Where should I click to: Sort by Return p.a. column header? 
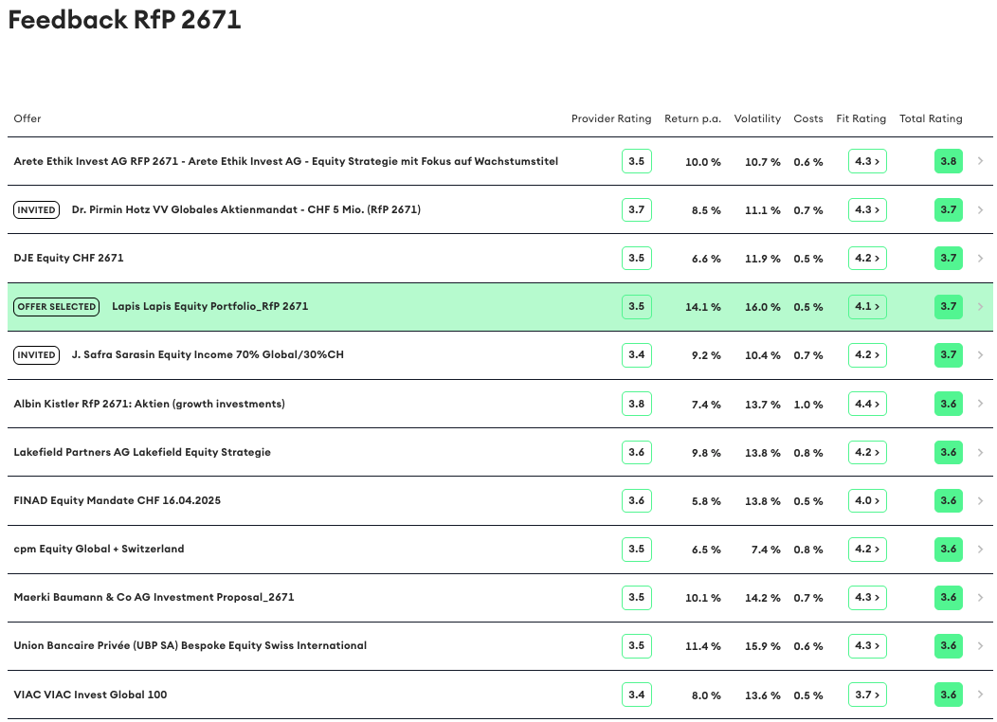(693, 118)
